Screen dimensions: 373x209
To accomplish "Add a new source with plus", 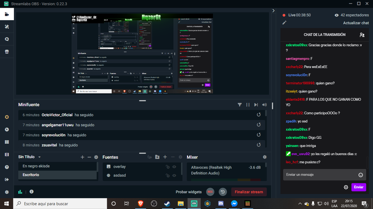I will (x=165, y=157).
